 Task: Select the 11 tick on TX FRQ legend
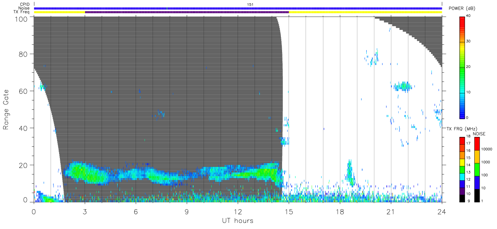[468, 187]
